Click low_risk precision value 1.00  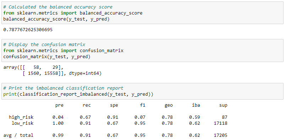click(x=58, y=123)
